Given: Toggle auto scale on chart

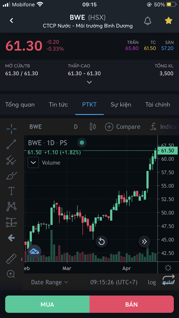Looking at the screenshot, I should coord(168,282).
